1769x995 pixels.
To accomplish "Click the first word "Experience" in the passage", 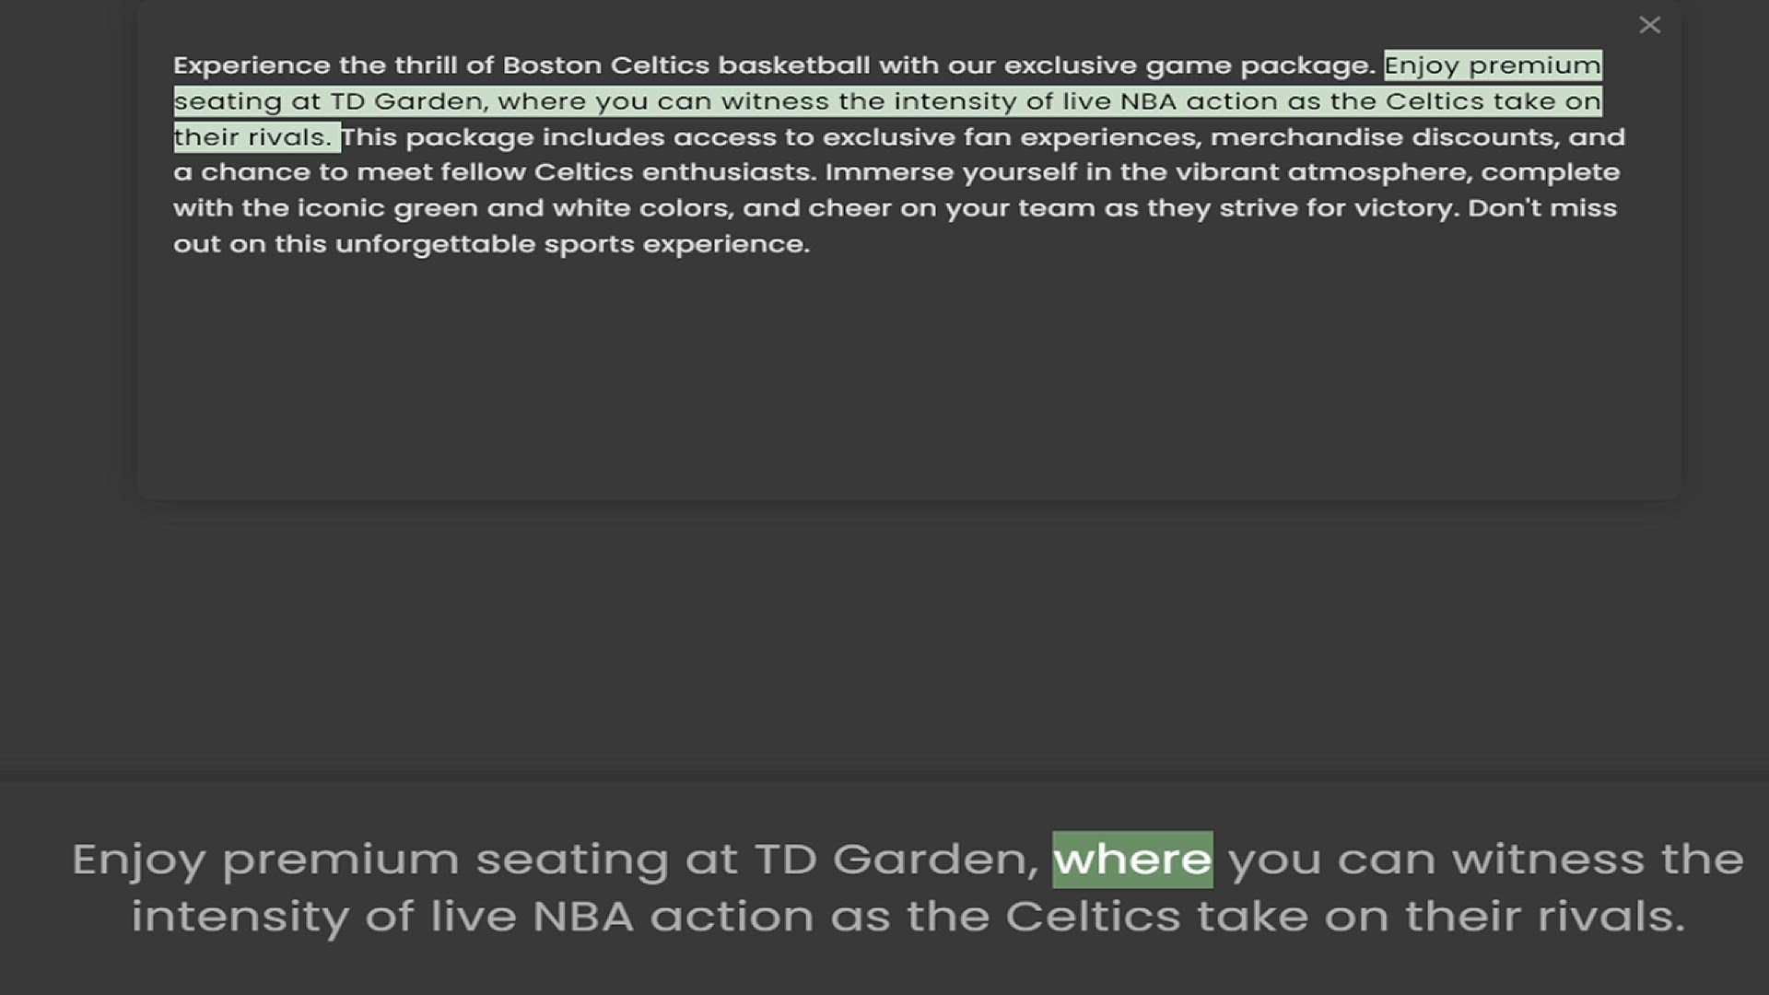I will 252,66.
